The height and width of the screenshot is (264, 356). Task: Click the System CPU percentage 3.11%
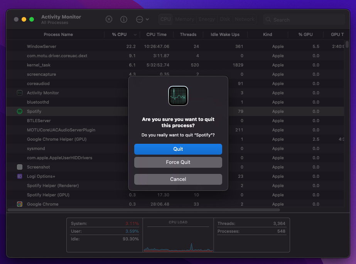132,223
